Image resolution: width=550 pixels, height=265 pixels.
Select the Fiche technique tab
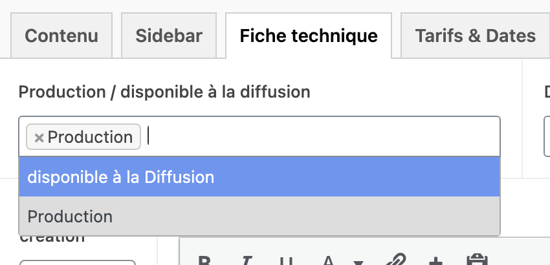coord(309,36)
